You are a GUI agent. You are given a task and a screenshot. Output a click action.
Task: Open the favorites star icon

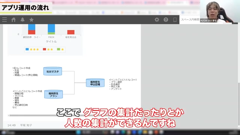[x=31, y=19]
